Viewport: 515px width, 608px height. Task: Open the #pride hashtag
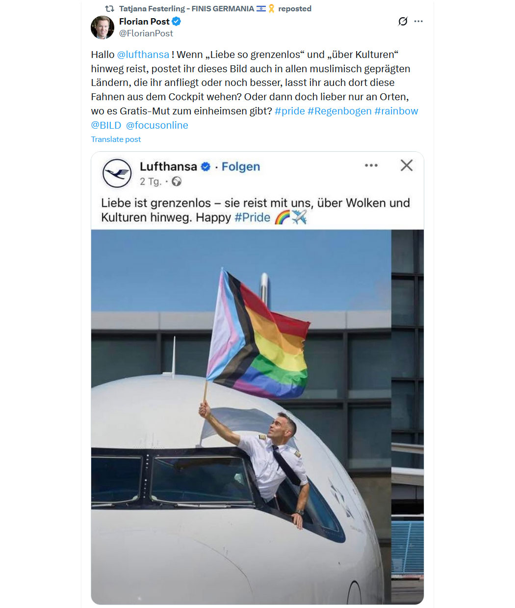(x=290, y=111)
